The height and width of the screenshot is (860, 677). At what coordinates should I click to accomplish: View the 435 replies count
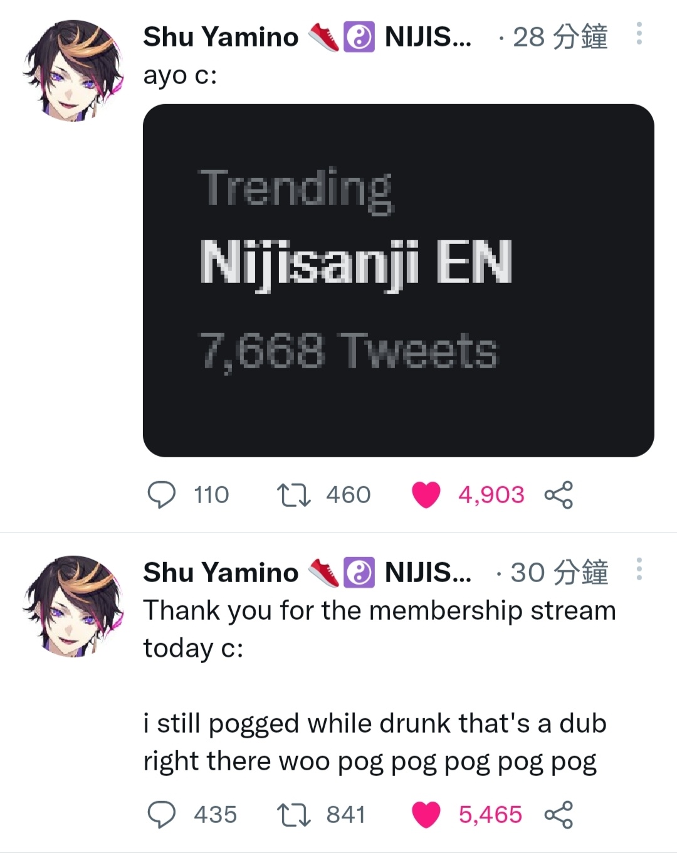pos(216,815)
